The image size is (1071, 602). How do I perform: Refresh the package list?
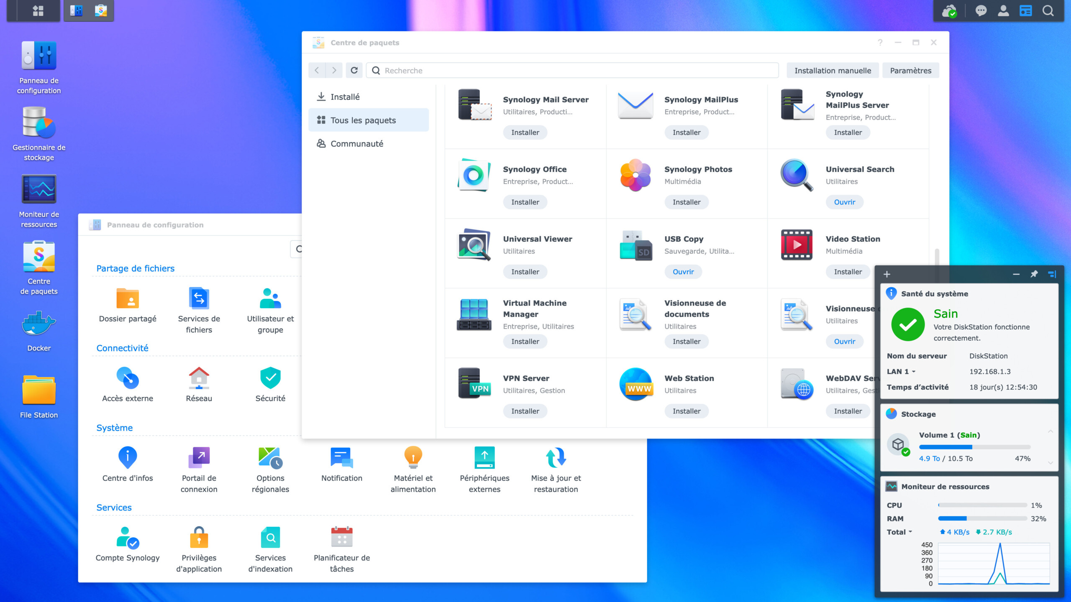point(354,70)
